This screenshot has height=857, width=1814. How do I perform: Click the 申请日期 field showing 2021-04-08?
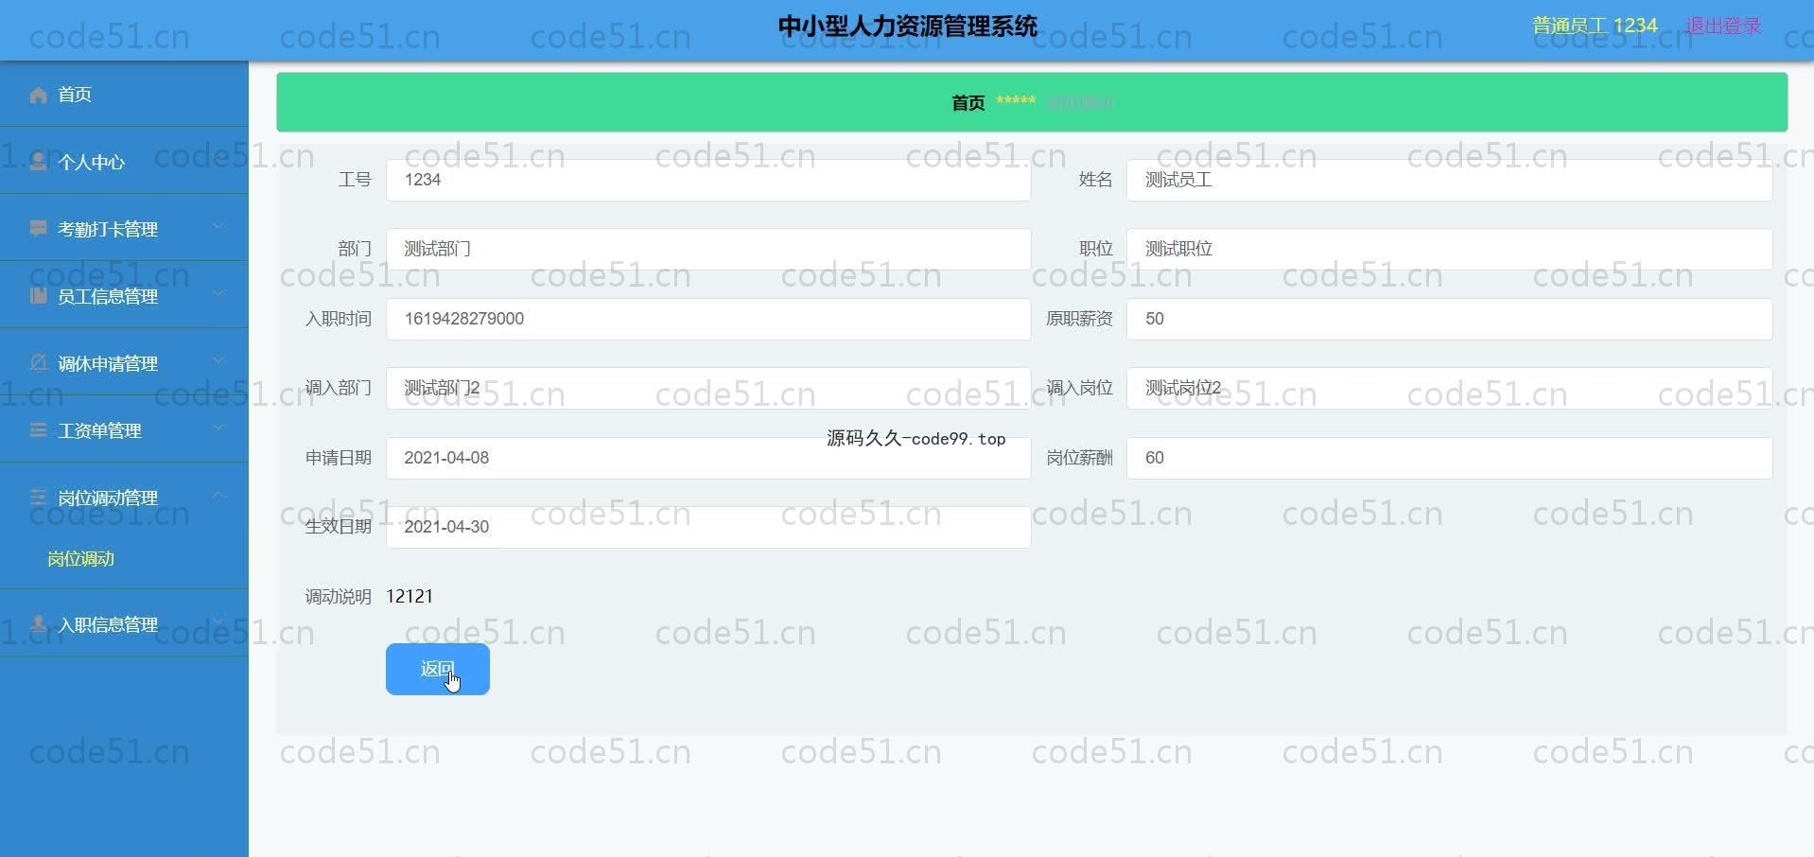pyautogui.click(x=708, y=458)
